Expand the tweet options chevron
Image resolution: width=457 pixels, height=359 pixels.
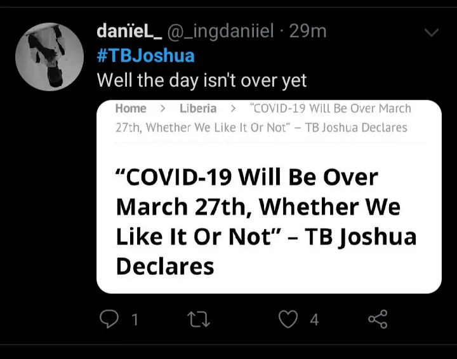point(432,32)
